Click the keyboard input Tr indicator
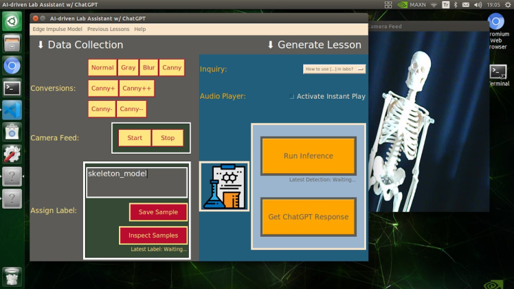The height and width of the screenshot is (289, 514). [445, 5]
